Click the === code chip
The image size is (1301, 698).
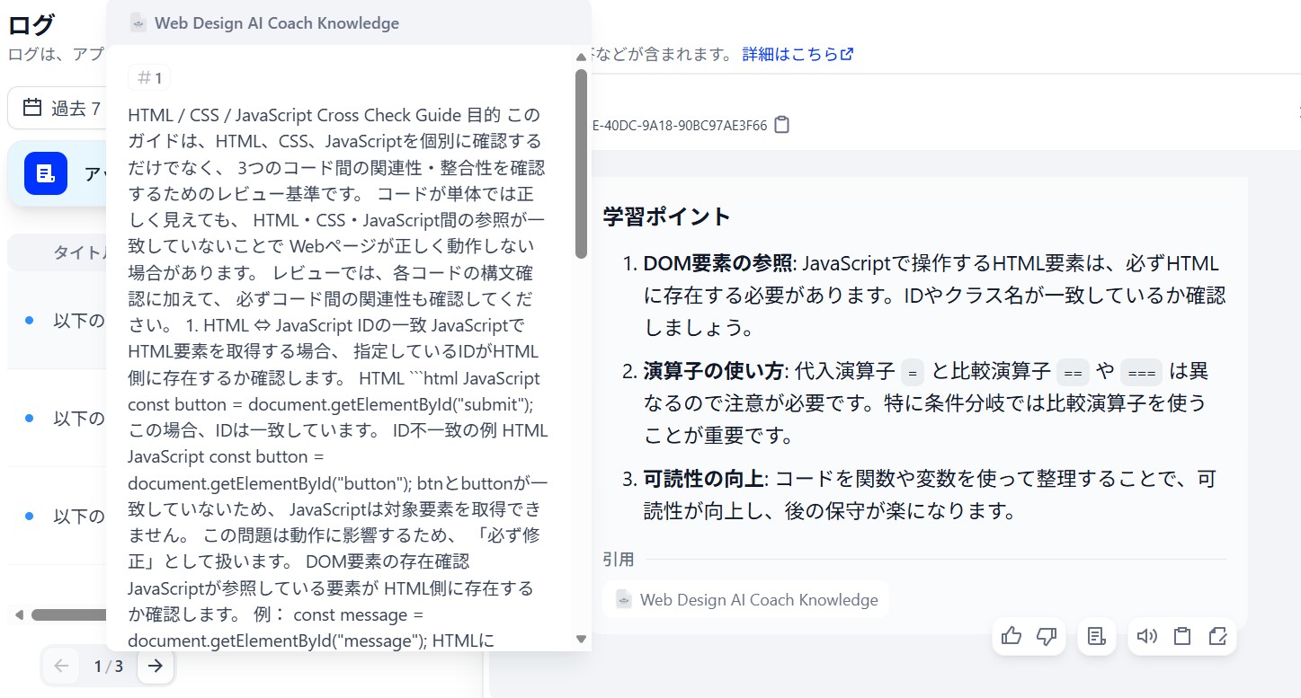click(1141, 372)
